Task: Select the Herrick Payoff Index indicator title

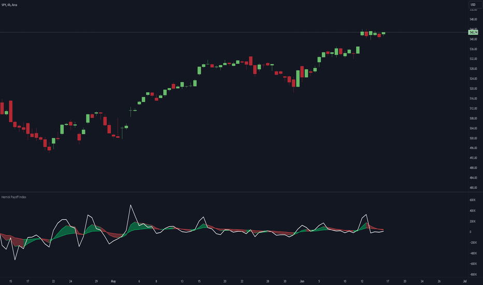Action: (x=14, y=197)
